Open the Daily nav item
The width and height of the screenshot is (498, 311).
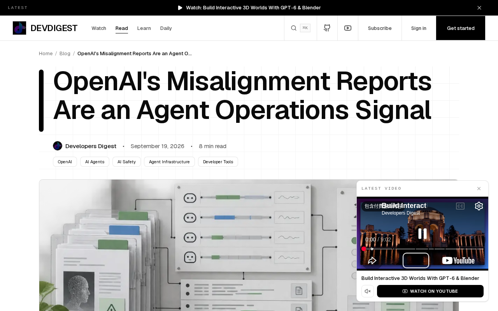(x=166, y=28)
